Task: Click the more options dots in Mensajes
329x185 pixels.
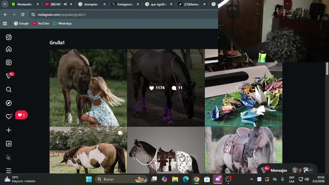Action: [310, 170]
